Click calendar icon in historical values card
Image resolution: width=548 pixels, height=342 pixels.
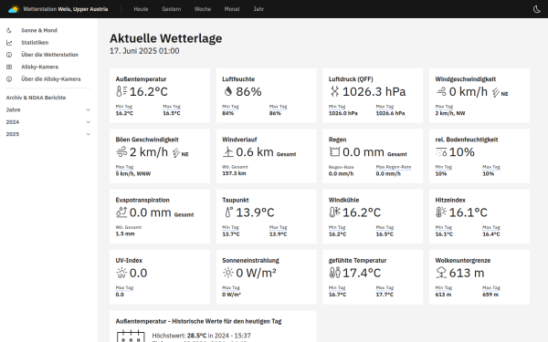131,336
